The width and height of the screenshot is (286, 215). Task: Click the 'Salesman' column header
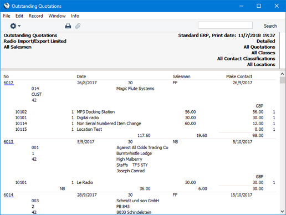(181, 76)
